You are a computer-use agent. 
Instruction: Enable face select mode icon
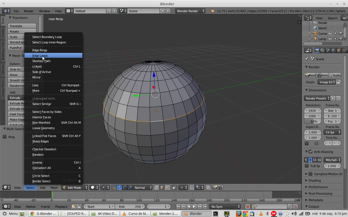[x=167, y=187]
